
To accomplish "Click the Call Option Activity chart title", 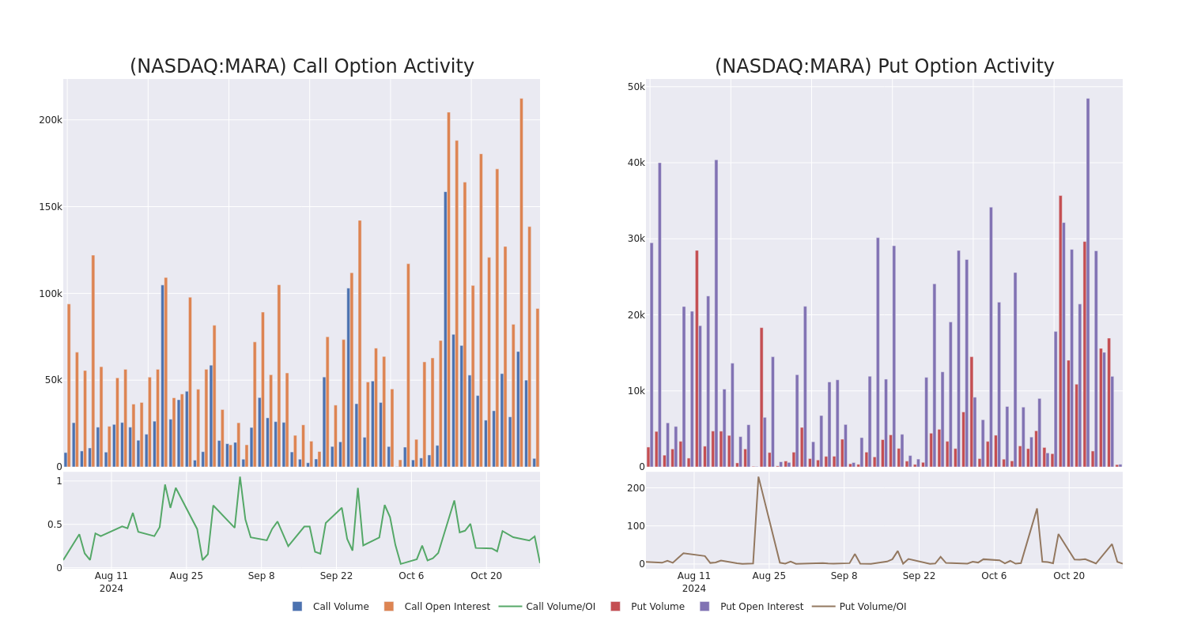I will point(302,66).
